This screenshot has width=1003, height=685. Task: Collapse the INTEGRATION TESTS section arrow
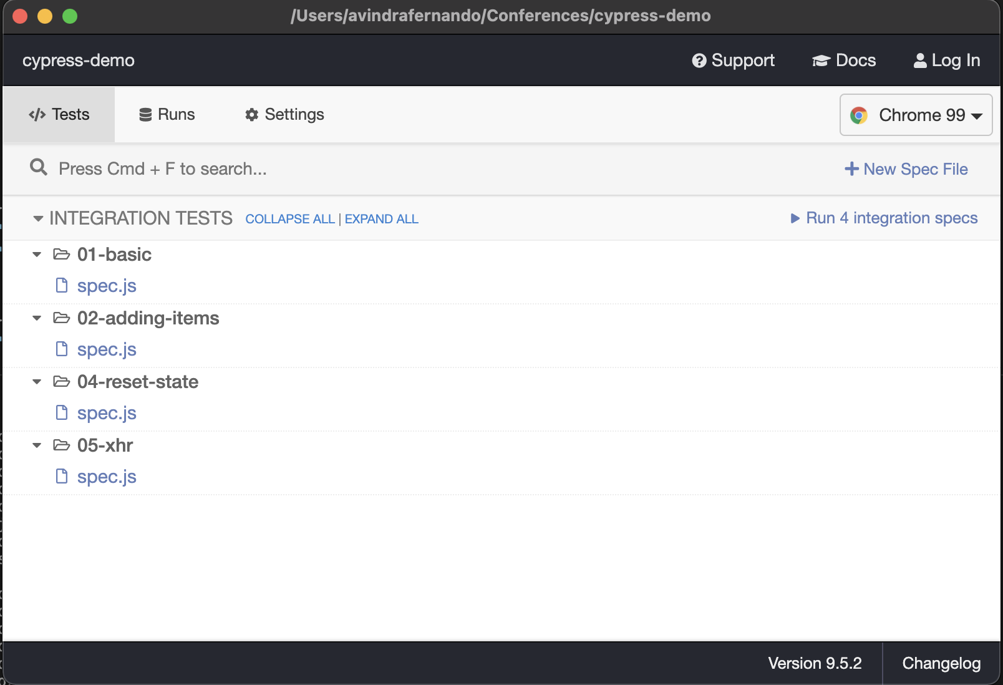(x=38, y=218)
